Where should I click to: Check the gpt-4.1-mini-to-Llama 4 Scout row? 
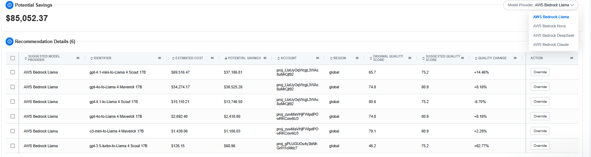click(x=13, y=72)
